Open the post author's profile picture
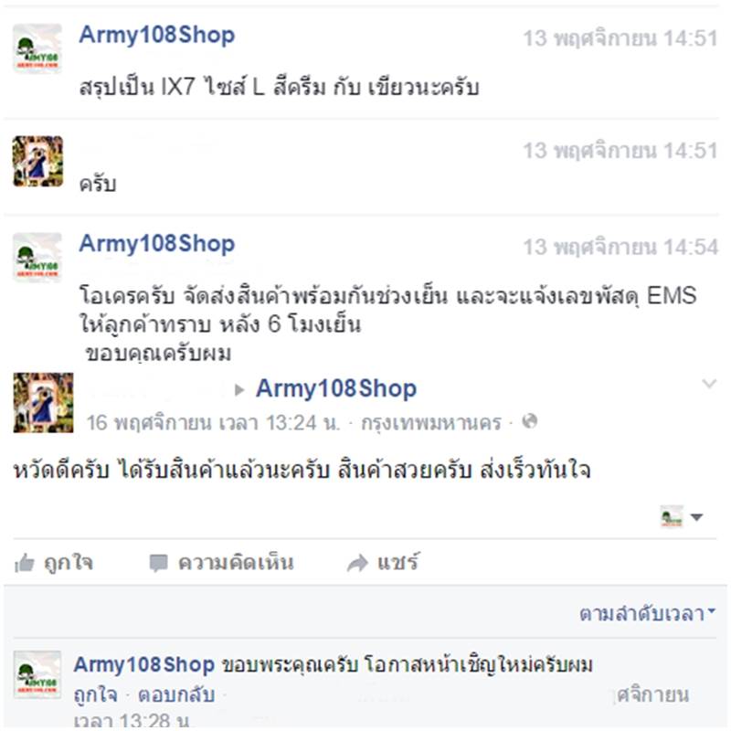 pyautogui.click(x=43, y=403)
